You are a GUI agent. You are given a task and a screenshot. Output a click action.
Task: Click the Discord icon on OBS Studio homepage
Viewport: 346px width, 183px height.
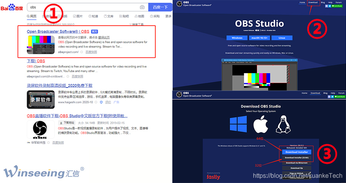pyautogui.click(x=326, y=6)
